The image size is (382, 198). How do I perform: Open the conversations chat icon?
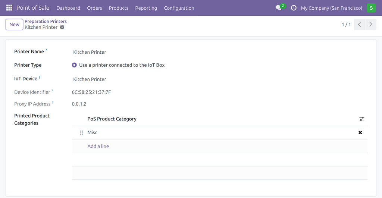coord(278,8)
